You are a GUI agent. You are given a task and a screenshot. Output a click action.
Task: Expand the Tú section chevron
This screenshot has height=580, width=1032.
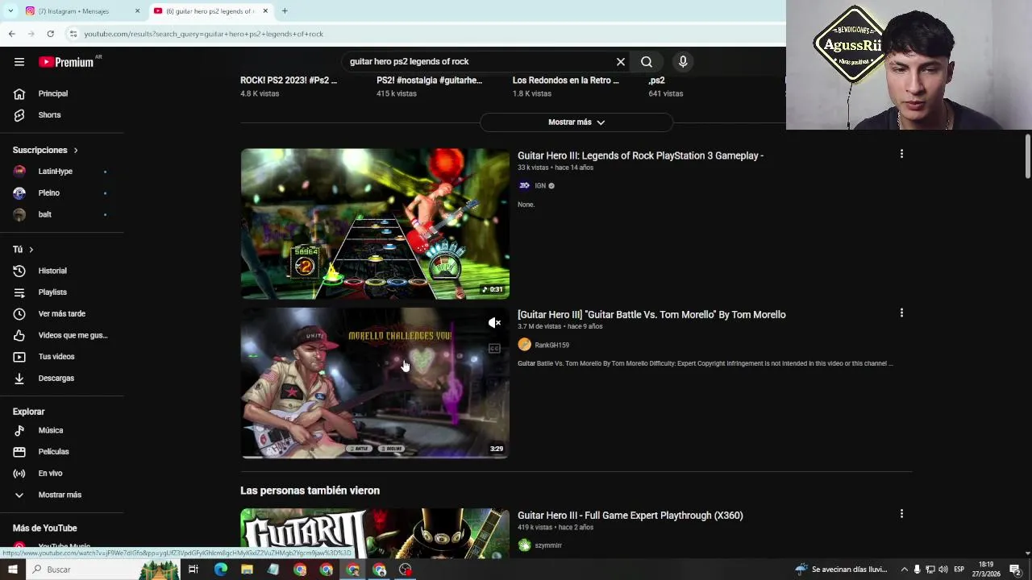click(31, 250)
